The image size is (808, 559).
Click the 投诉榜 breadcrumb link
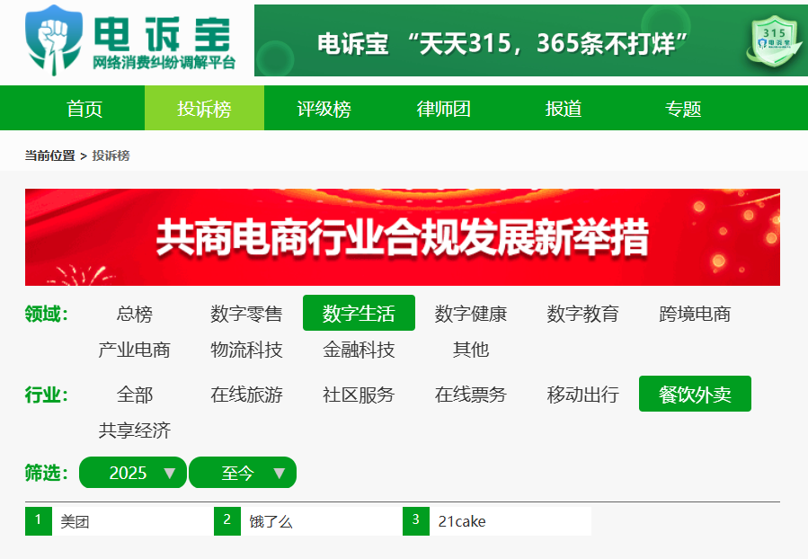(x=111, y=155)
